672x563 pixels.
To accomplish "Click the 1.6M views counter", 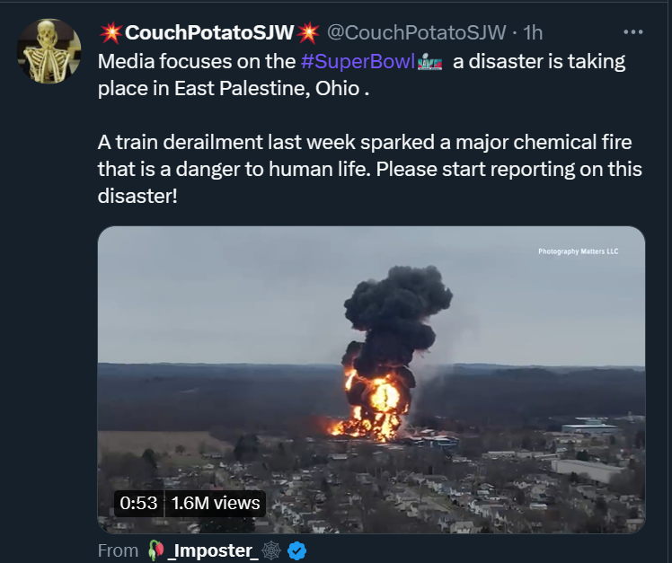I will pyautogui.click(x=216, y=503).
